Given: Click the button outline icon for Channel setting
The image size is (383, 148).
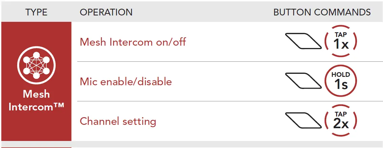Looking at the screenshot, I should 303,120.
